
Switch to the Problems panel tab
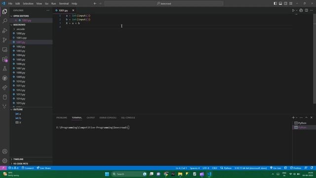pos(62,118)
